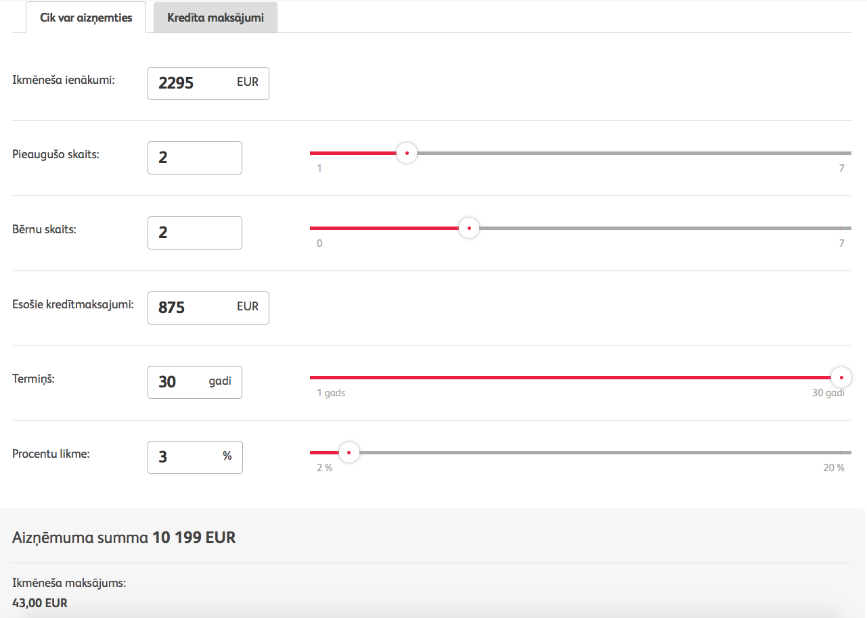This screenshot has width=867, height=618.
Task: Click the "20 %" maximum interest label
Action: point(834,468)
